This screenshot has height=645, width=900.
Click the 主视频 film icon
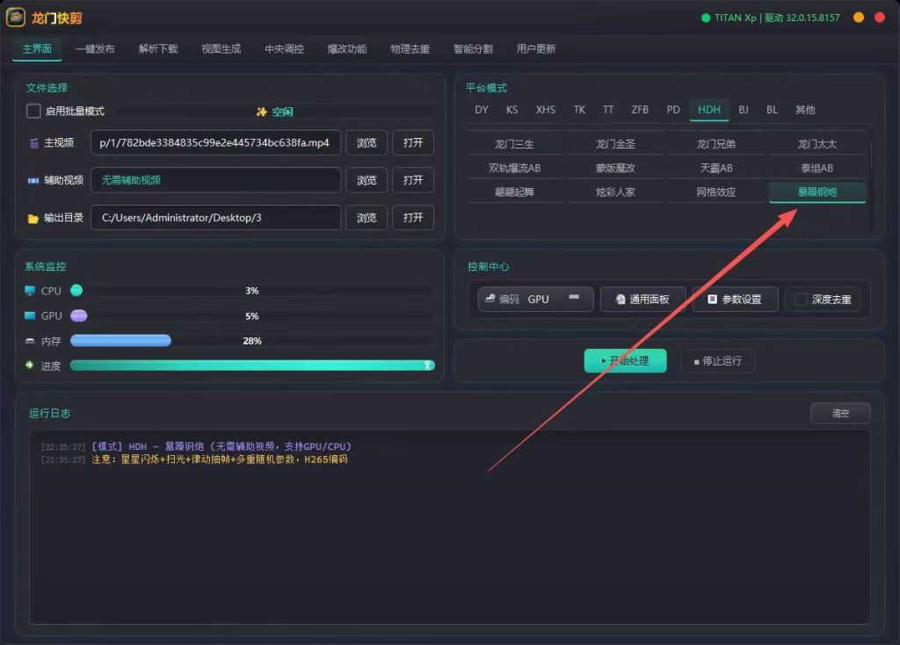coord(34,143)
